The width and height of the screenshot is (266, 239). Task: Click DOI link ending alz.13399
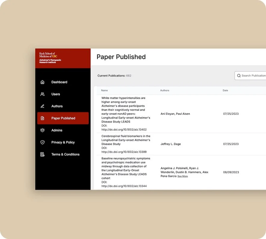click(124, 152)
